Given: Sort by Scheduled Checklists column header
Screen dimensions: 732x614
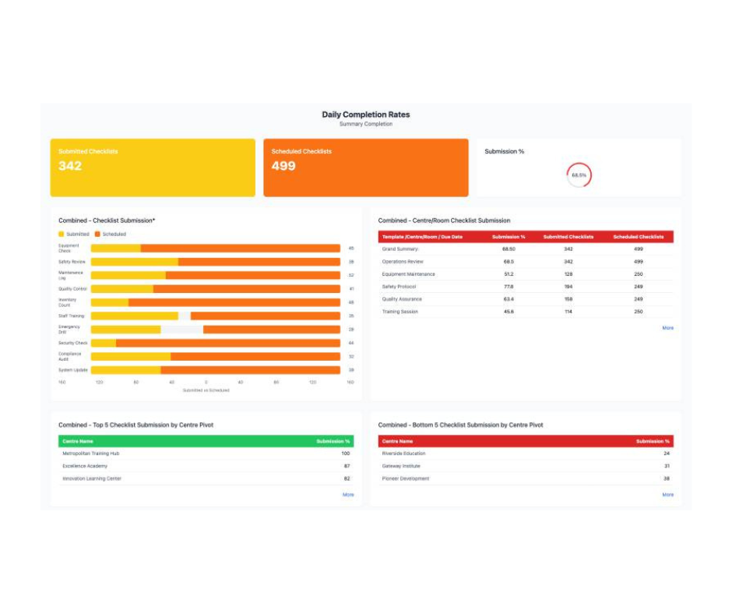Looking at the screenshot, I should [x=639, y=236].
